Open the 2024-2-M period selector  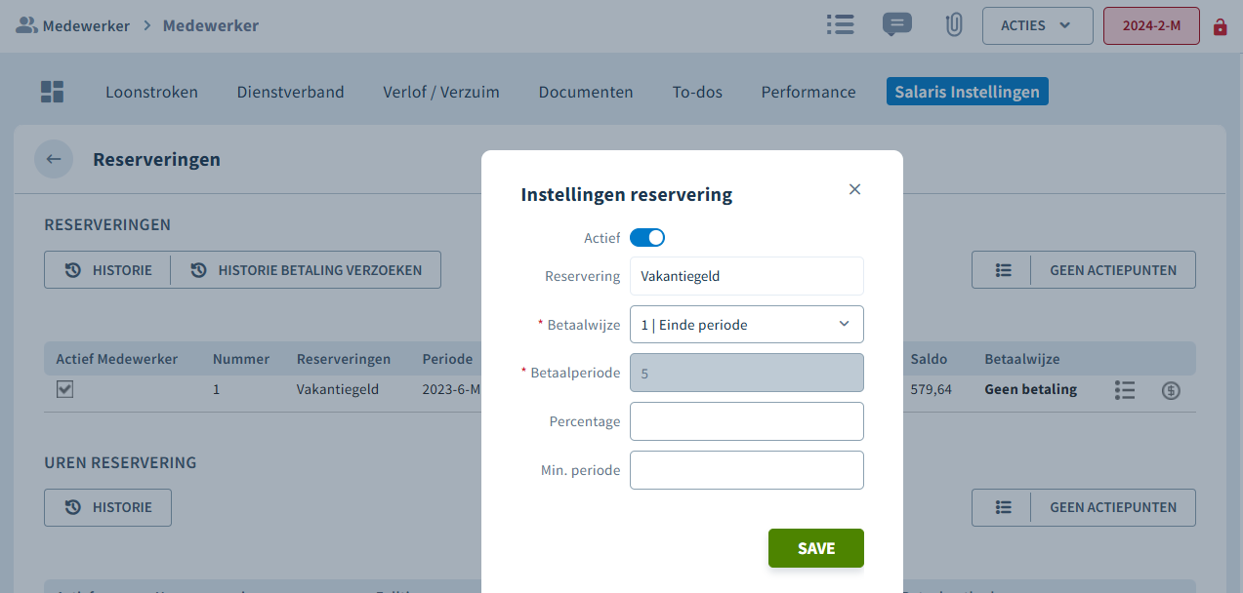click(x=1151, y=25)
